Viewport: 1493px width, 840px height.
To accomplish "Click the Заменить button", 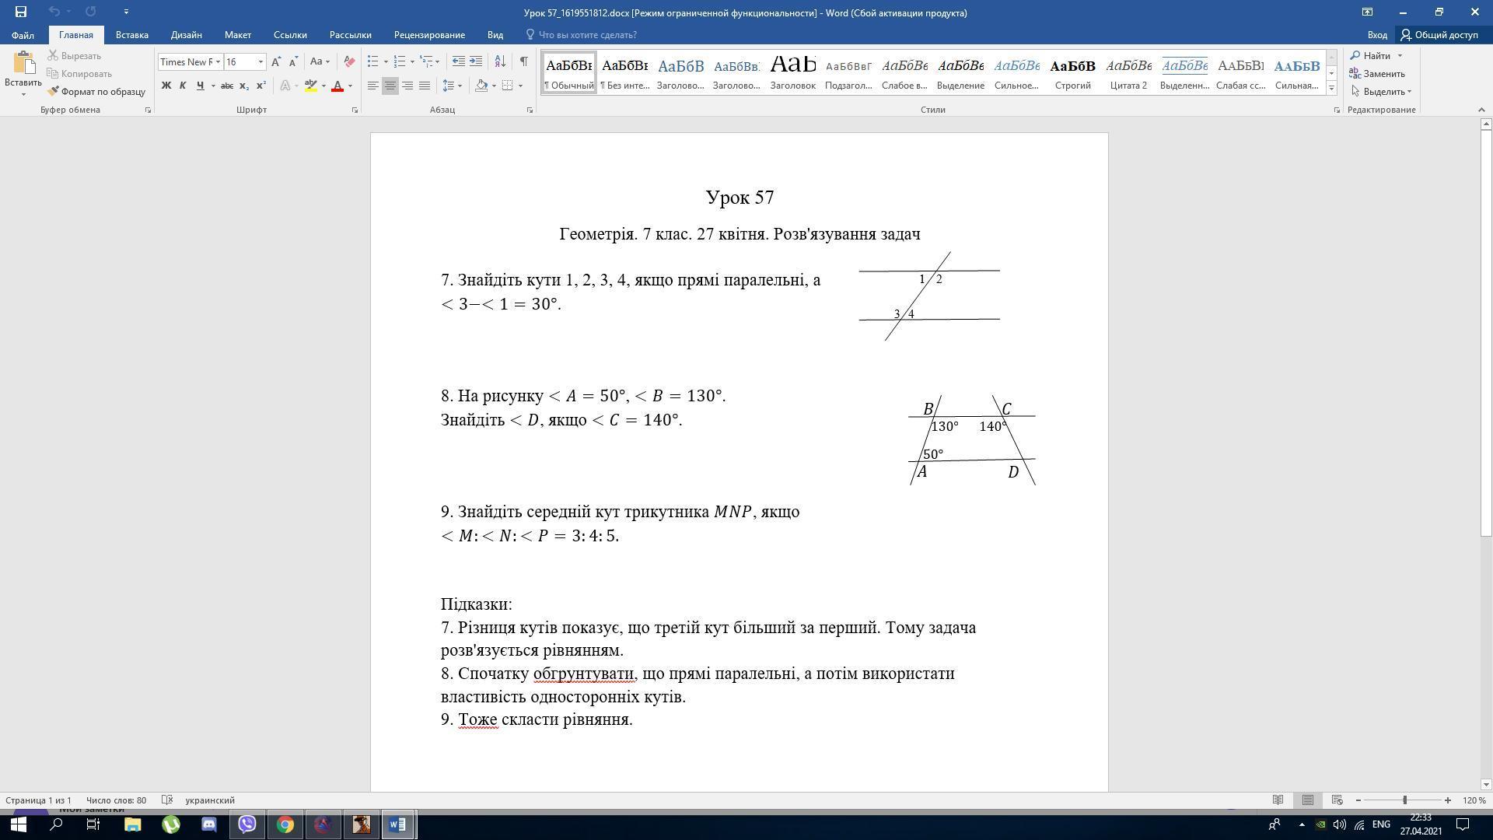I will pos(1377,74).
